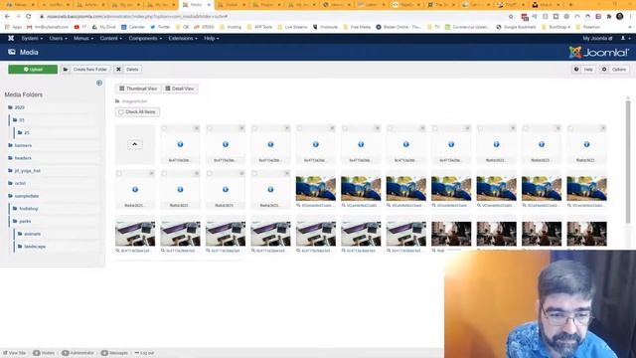Open the Help dropdown in top menu
The width and height of the screenshot is (636, 358).
[212, 38]
